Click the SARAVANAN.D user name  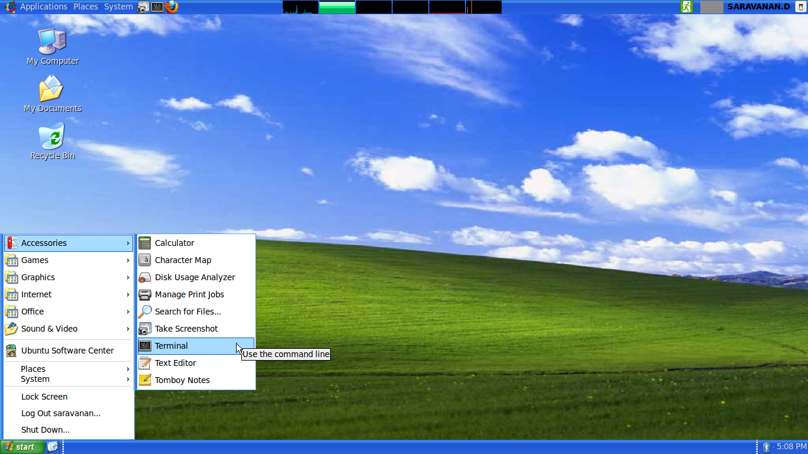758,7
